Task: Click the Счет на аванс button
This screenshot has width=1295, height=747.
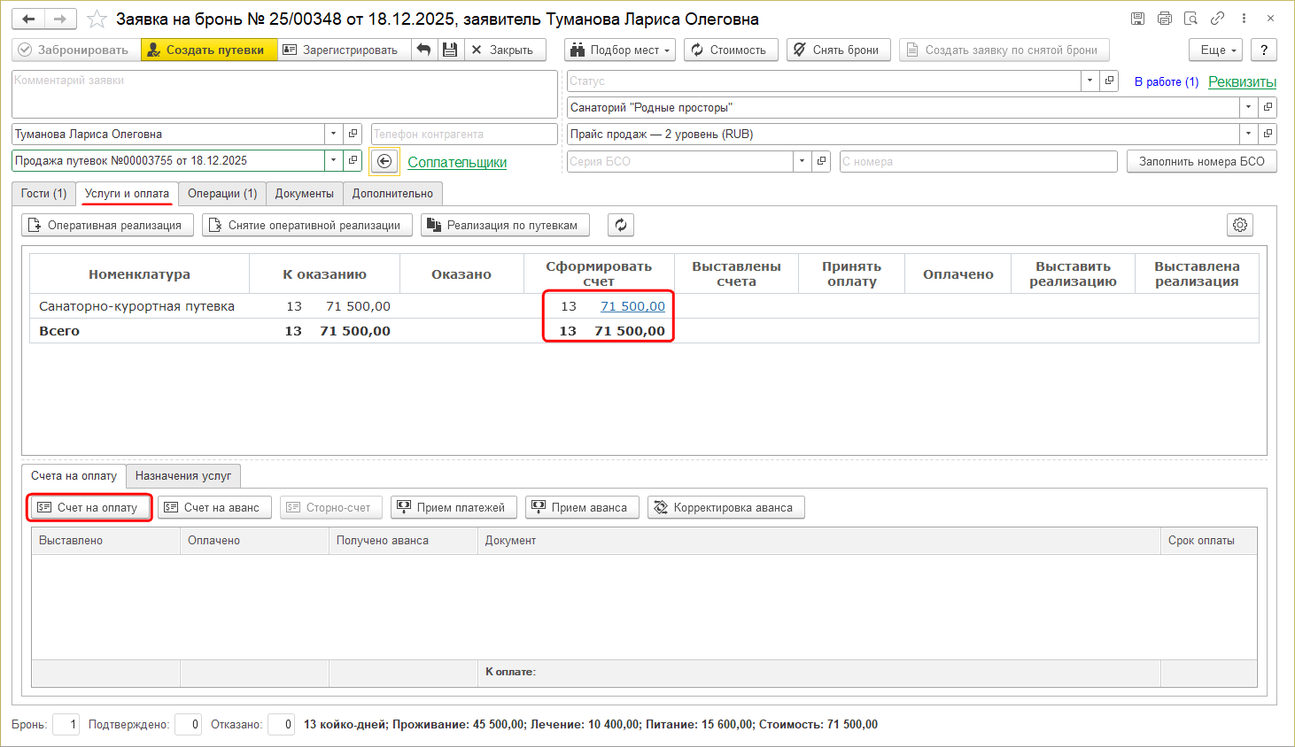Action: click(x=214, y=507)
